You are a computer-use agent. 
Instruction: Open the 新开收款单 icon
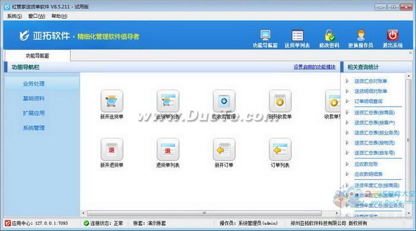(280, 101)
